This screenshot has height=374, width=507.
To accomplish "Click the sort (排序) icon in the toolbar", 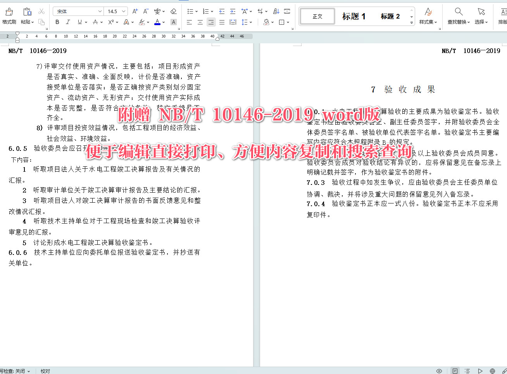I will tap(276, 11).
